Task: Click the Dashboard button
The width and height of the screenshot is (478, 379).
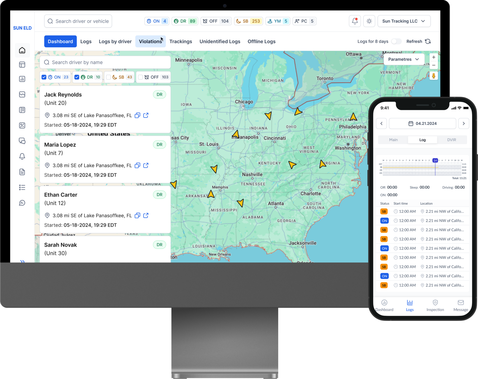Action: pos(60,41)
